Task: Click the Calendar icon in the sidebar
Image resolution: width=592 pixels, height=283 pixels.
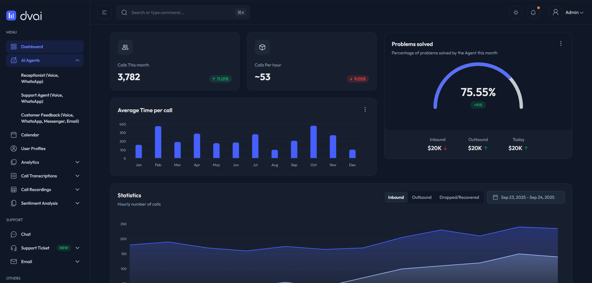Action: (x=14, y=135)
